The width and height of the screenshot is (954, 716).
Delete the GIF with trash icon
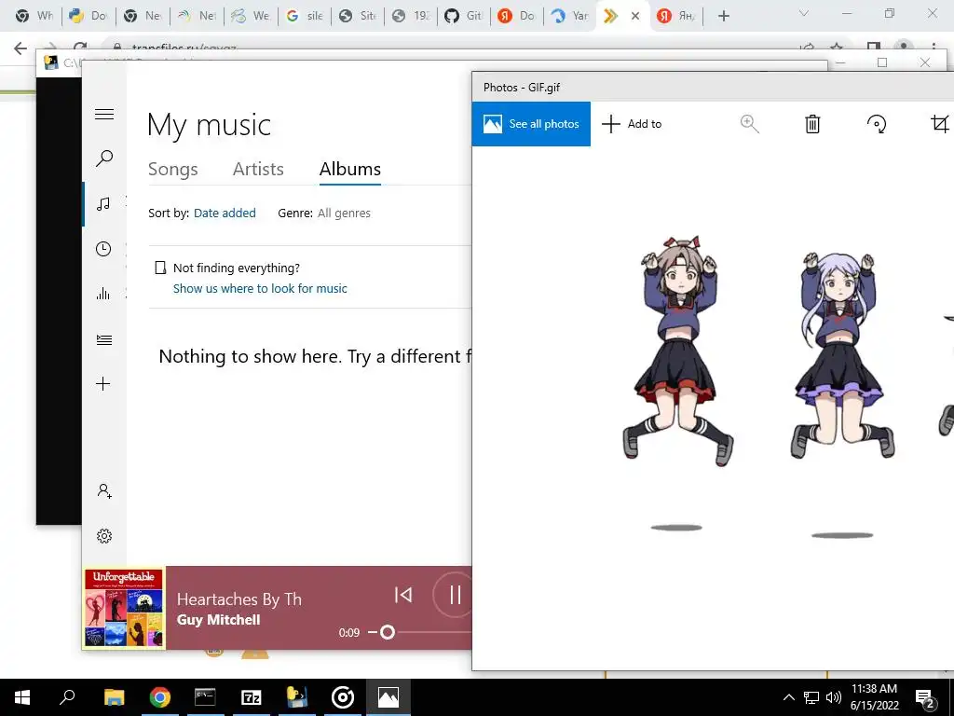point(812,124)
